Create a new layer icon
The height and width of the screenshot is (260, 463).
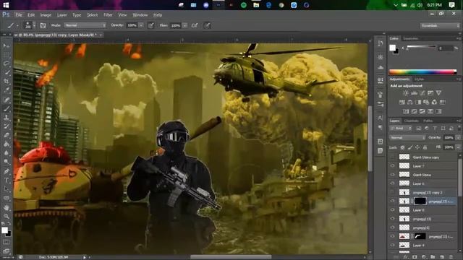pyautogui.click(x=442, y=257)
